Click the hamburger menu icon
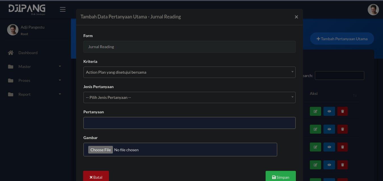This screenshot has width=383, height=181. click(63, 9)
